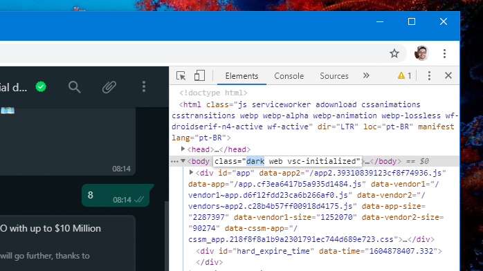Click the lang="pt-BR" attribute
This screenshot has height=271, width=483.
pyautogui.click(x=199, y=138)
